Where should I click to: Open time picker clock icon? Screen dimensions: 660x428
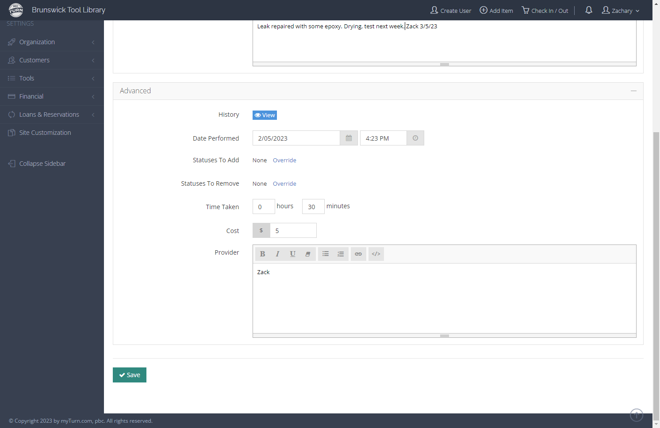(x=415, y=138)
